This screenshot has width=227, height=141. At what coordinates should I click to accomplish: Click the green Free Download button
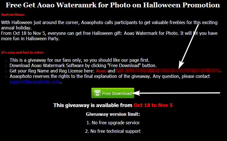click(113, 93)
